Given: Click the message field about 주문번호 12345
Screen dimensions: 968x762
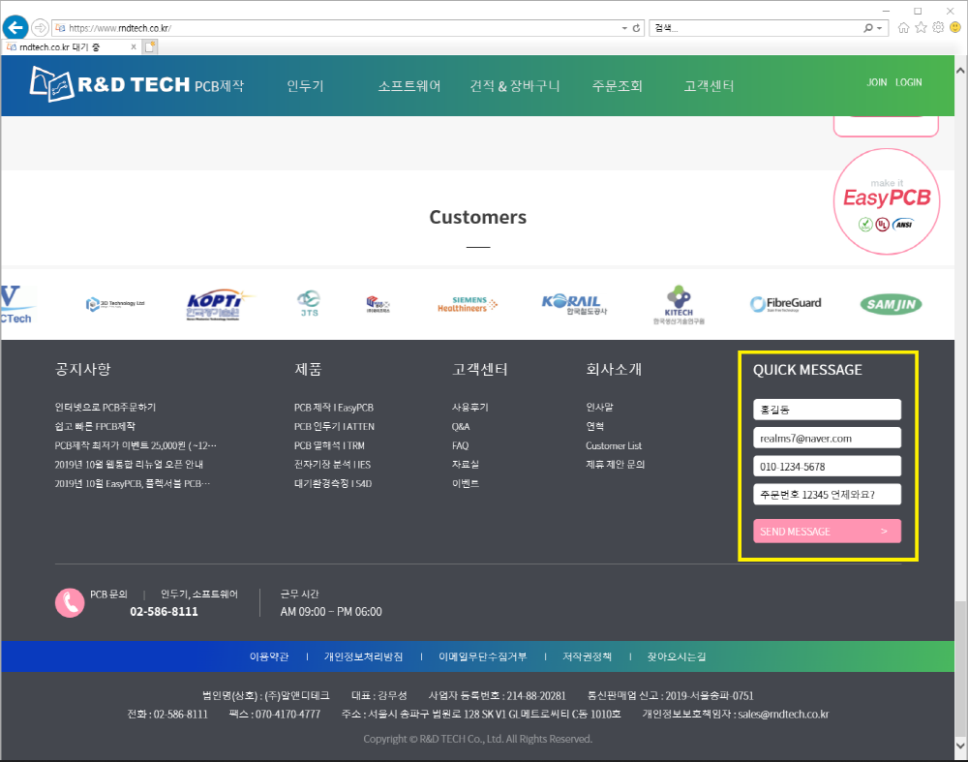Looking at the screenshot, I should [827, 495].
